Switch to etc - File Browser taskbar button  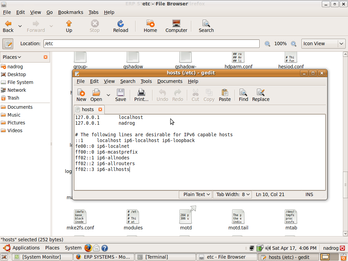pos(227,257)
